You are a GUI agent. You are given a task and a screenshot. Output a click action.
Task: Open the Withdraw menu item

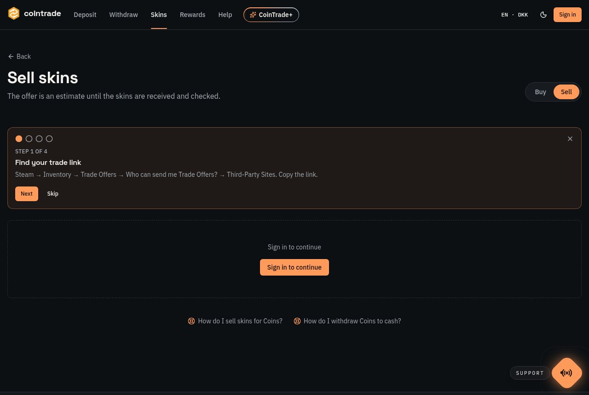[x=123, y=15]
